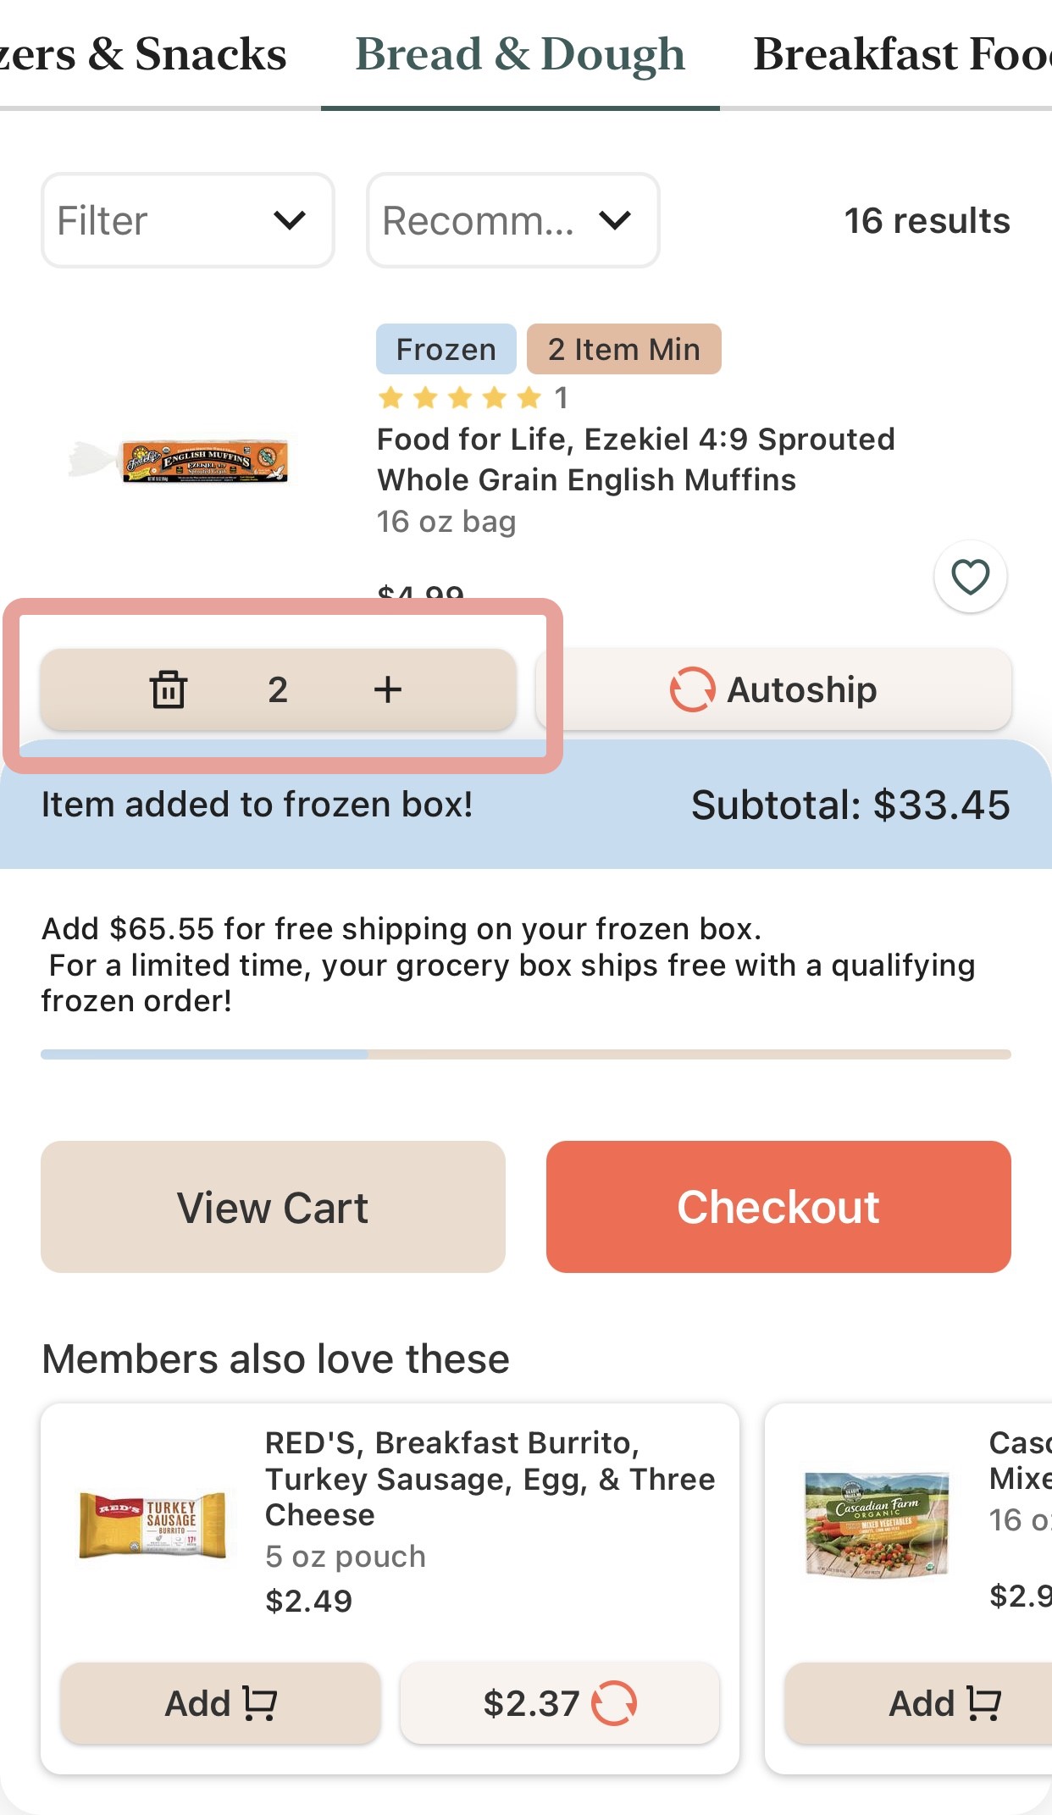Image resolution: width=1052 pixels, height=1815 pixels.
Task: Expand the Recommended sorting dropdown
Action: pos(512,220)
